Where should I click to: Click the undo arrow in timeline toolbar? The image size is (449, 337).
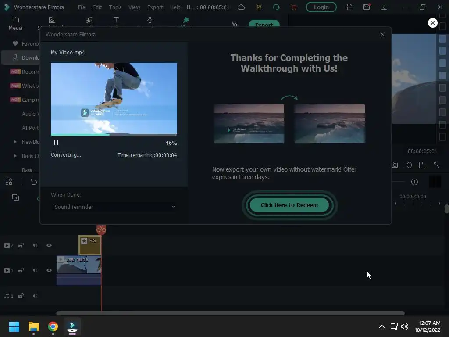(x=34, y=182)
